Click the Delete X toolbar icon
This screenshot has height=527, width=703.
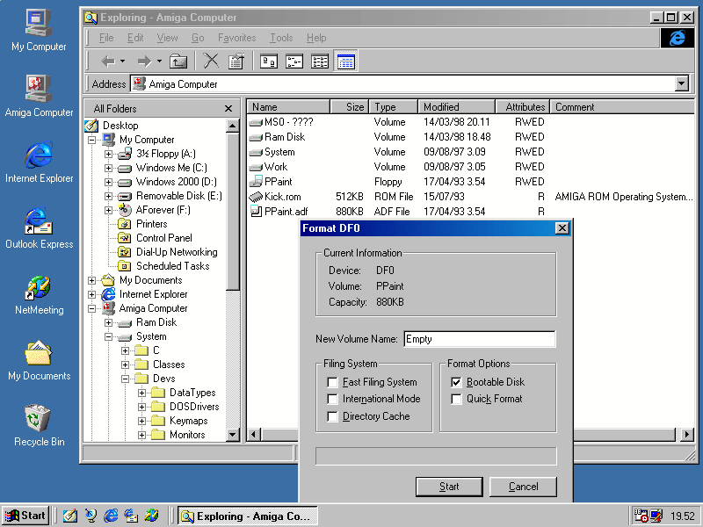(211, 61)
